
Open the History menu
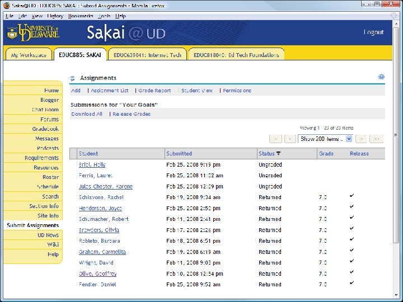[x=55, y=16]
